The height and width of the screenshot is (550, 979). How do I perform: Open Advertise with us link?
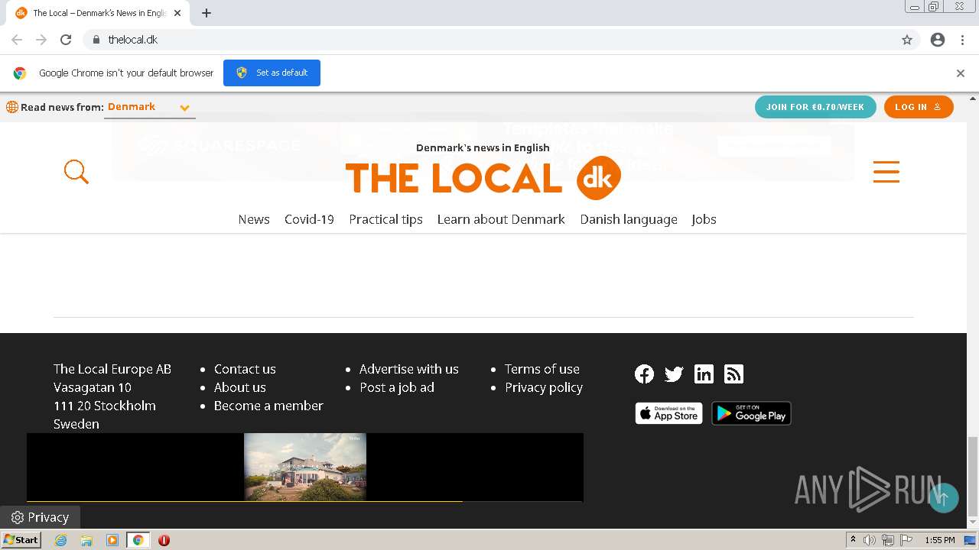coord(409,369)
